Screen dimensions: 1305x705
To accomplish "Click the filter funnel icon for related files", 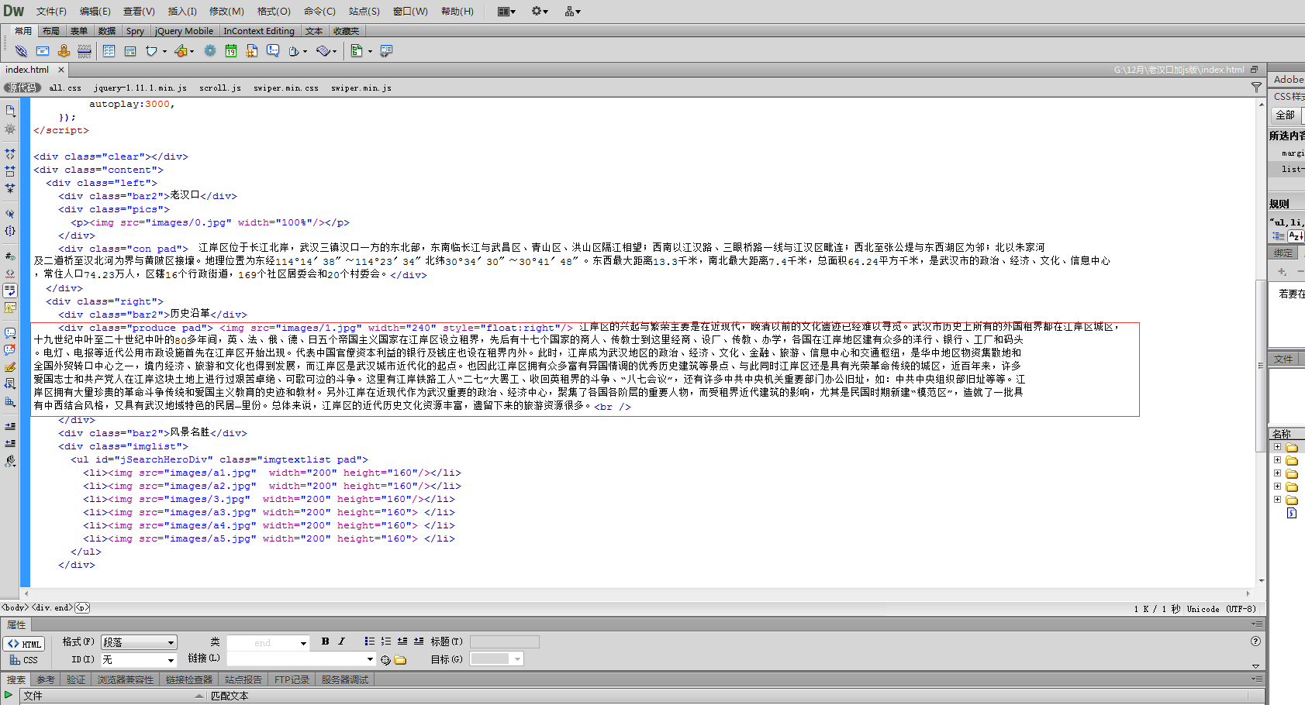I will click(x=1256, y=88).
